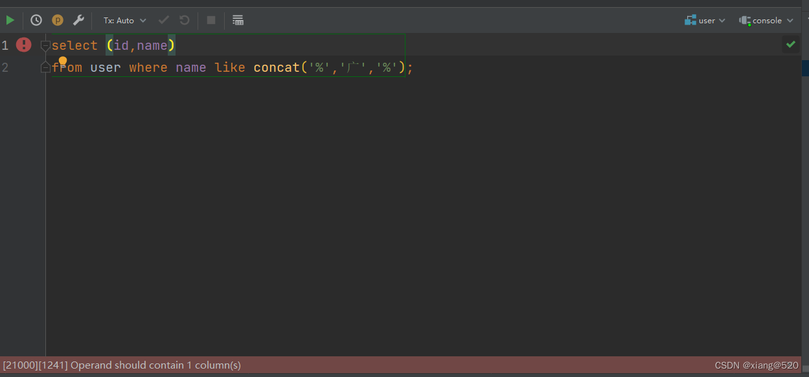809x377 pixels.
Task: Click the yellow intention lightbulb icon
Action: [63, 61]
